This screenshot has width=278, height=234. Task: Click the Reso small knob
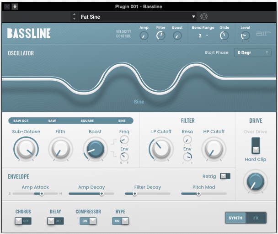pos(187,140)
